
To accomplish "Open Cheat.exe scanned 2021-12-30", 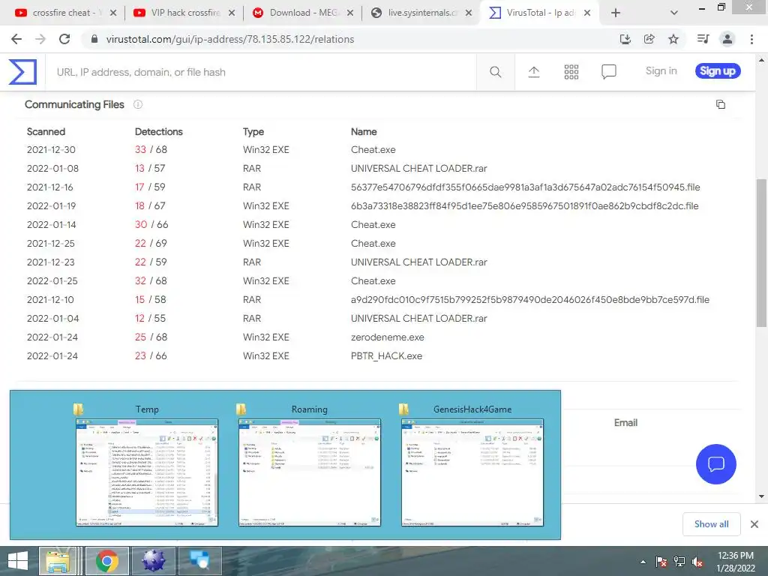I will tap(373, 150).
